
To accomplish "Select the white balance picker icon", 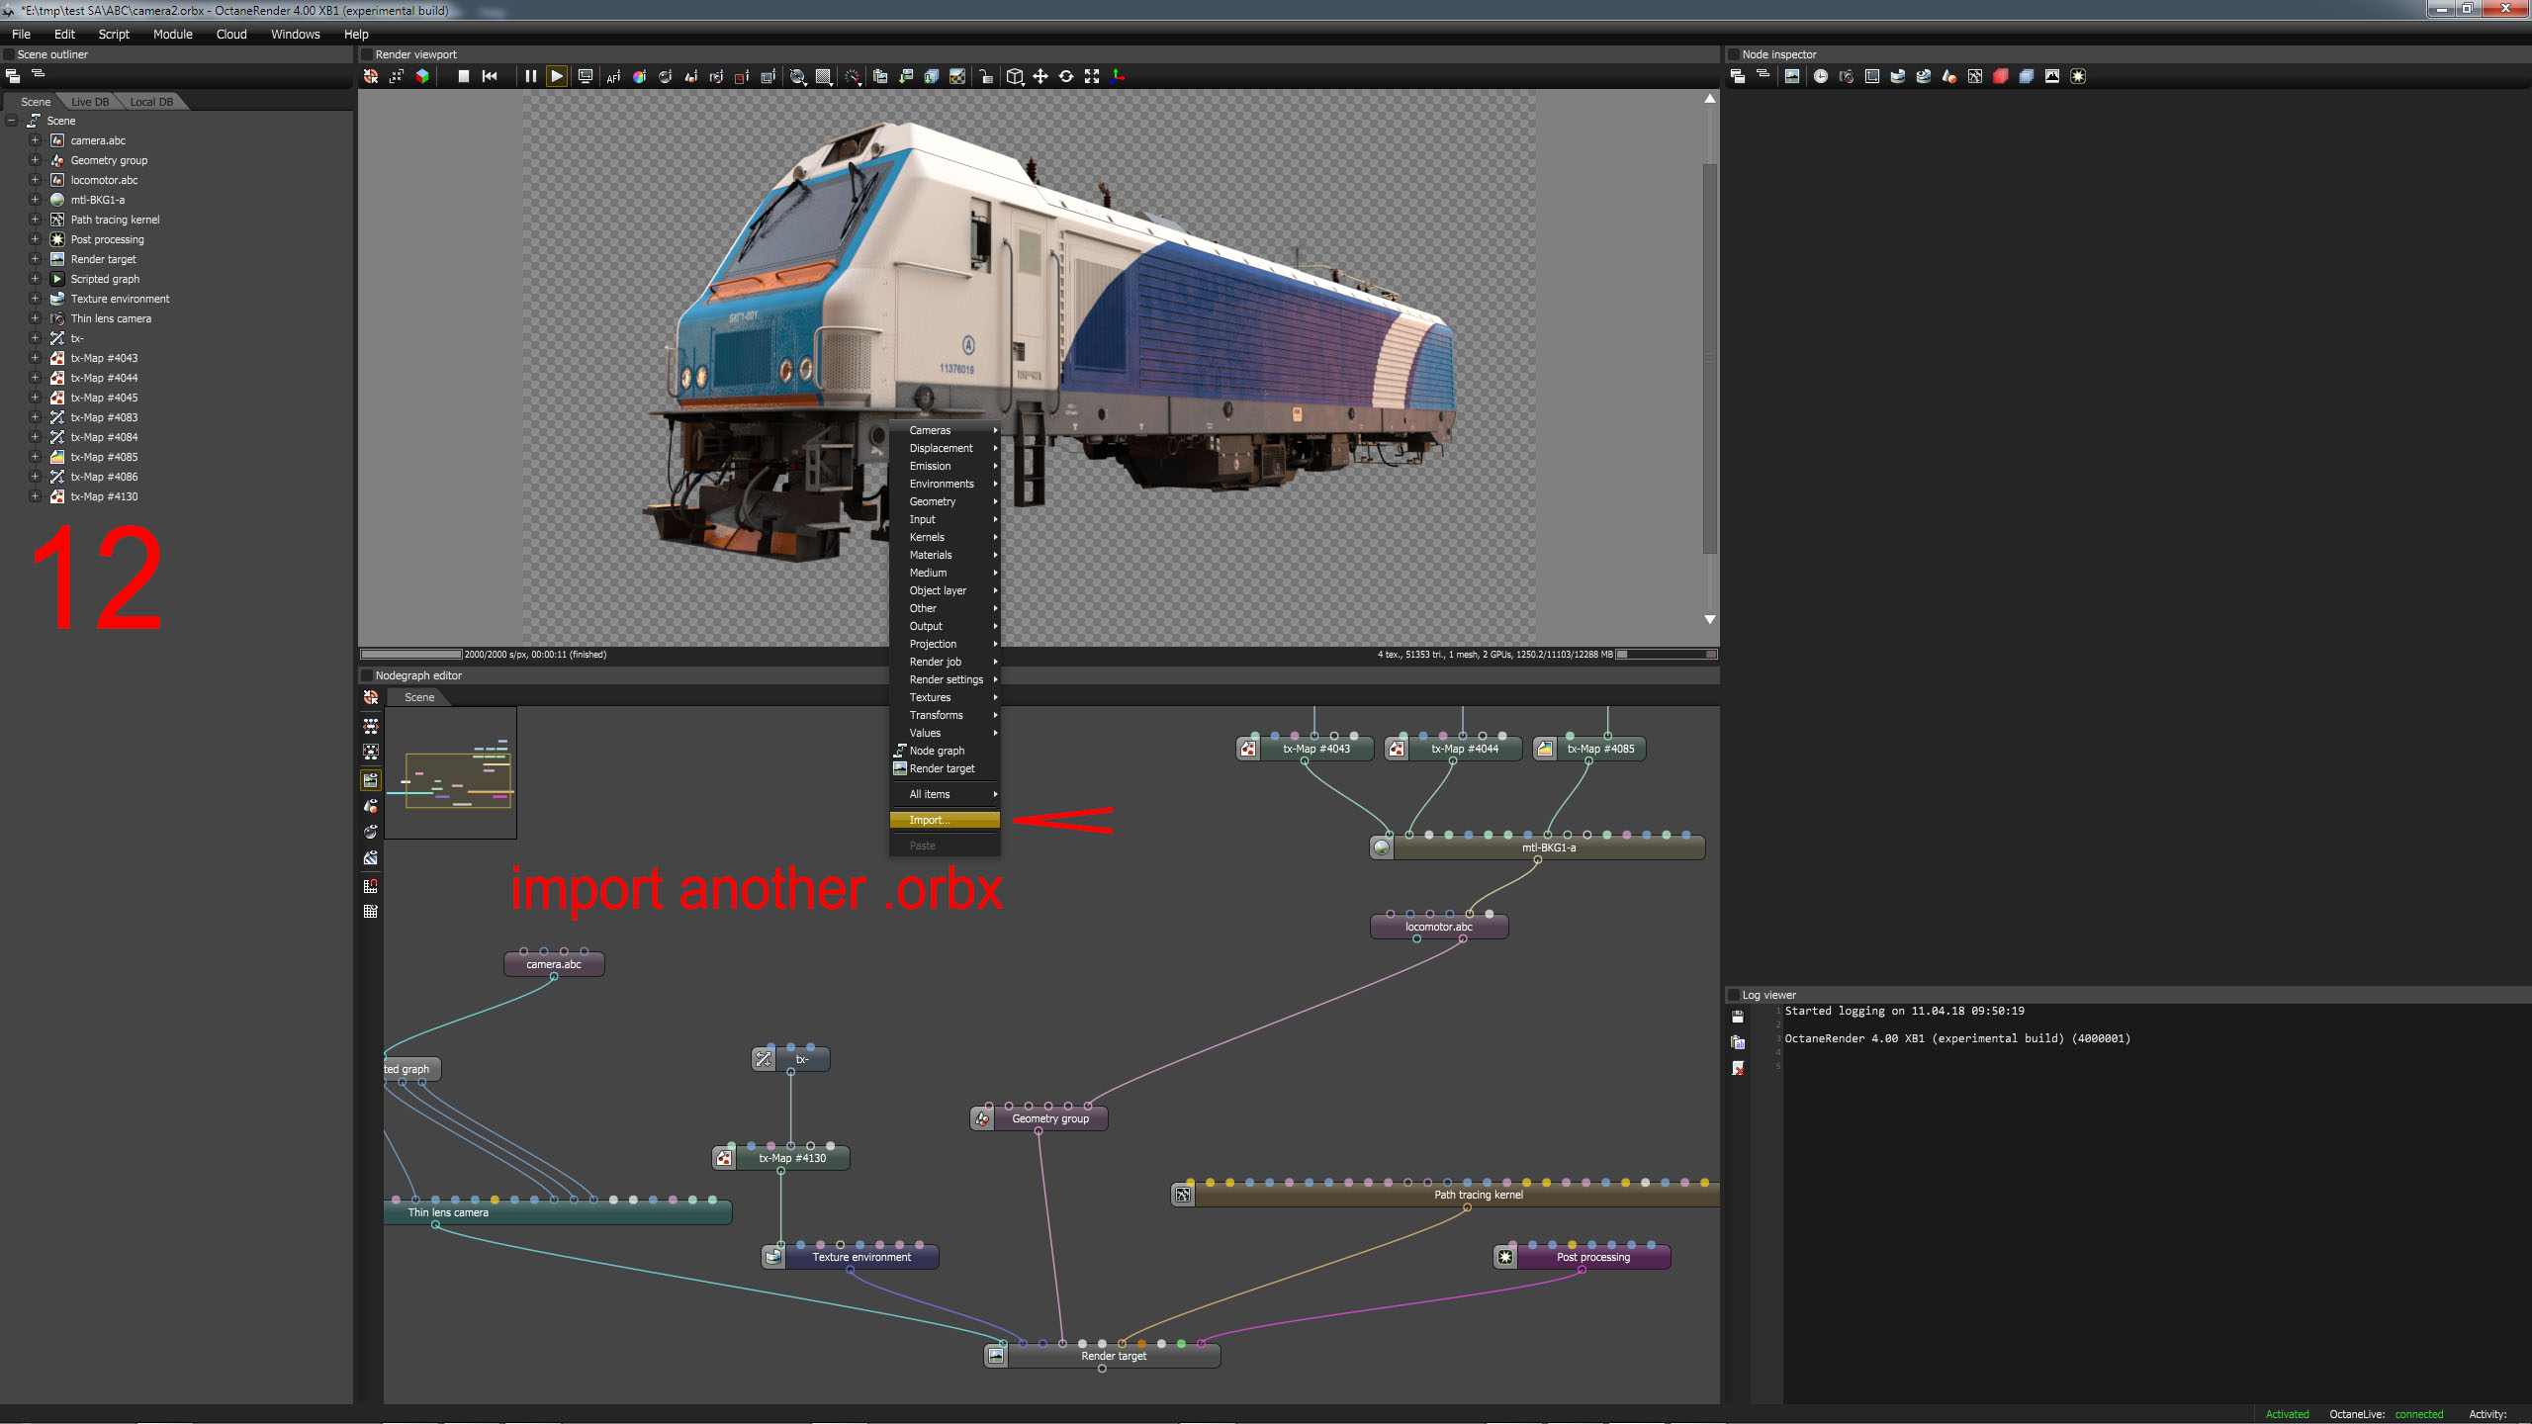I will [x=639, y=76].
